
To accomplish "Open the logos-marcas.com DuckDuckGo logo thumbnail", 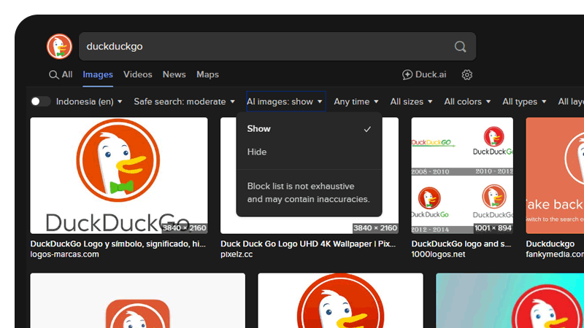I will [119, 176].
